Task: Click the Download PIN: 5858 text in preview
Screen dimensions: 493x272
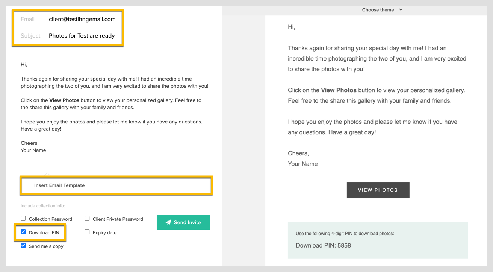Action: coord(323,245)
